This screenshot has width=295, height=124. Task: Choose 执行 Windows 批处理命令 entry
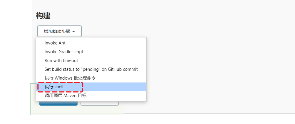point(70,78)
